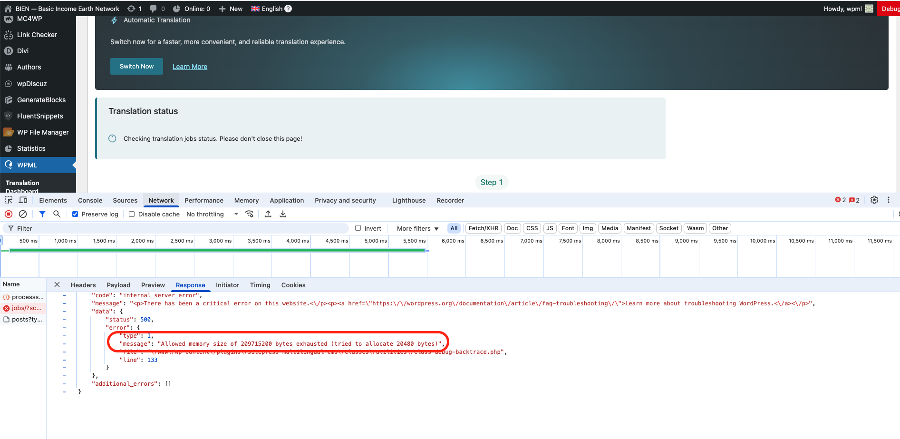Close the request details panel
The image size is (900, 439).
tap(57, 285)
